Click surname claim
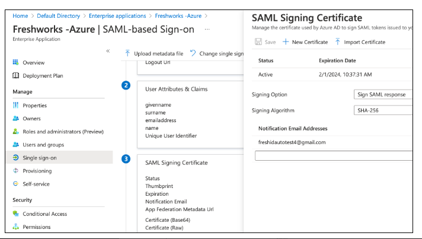Screen dimensions: 422x239 click(x=155, y=113)
